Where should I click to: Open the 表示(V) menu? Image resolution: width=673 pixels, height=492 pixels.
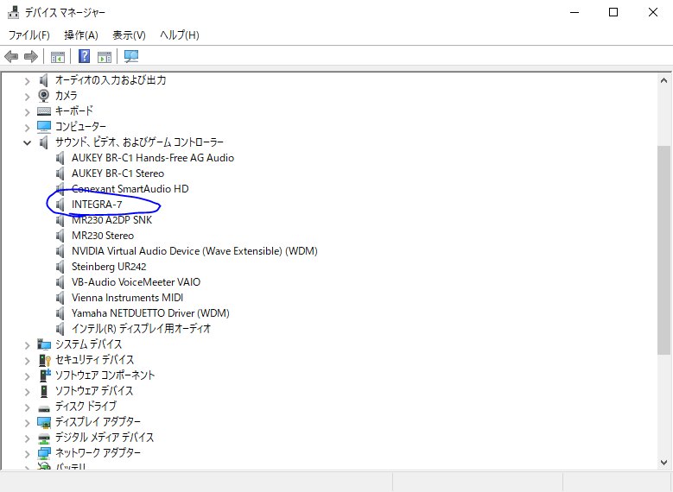pyautogui.click(x=129, y=35)
